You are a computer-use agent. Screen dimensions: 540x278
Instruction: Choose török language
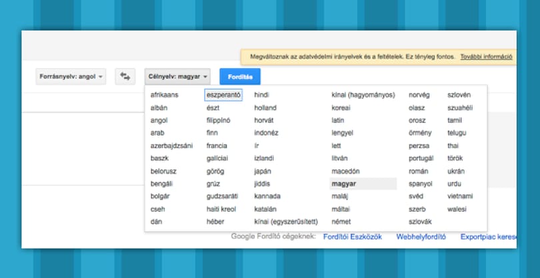point(455,158)
